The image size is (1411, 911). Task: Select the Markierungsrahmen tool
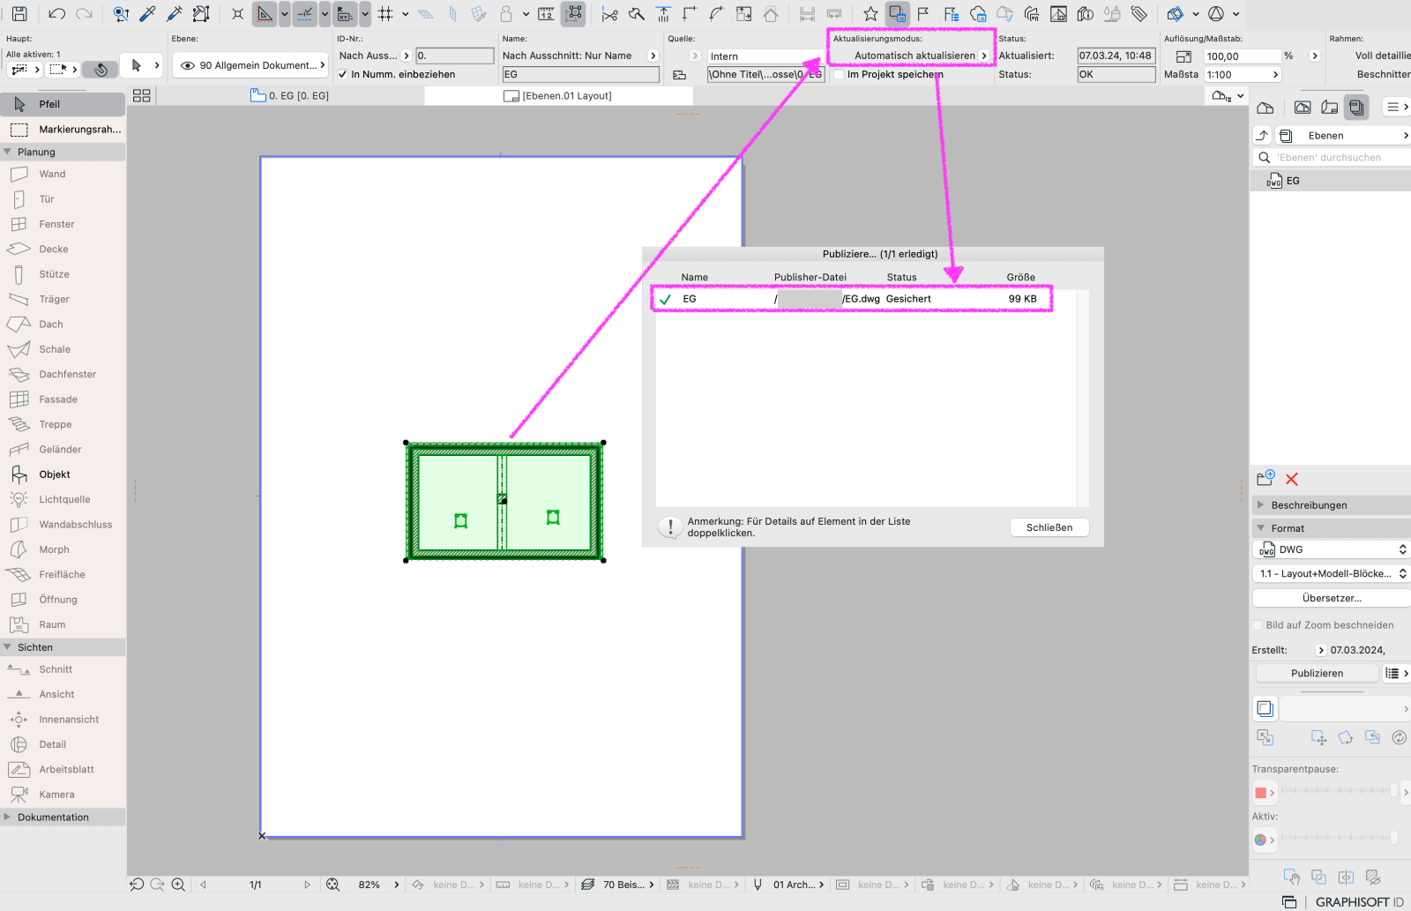[x=63, y=130]
